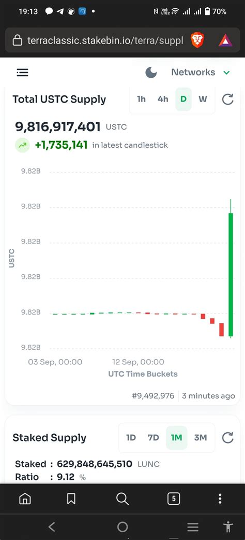Viewport: 245px width, 540px height.
Task: Tap the Brave Rewards triangle icon
Action: (225, 41)
